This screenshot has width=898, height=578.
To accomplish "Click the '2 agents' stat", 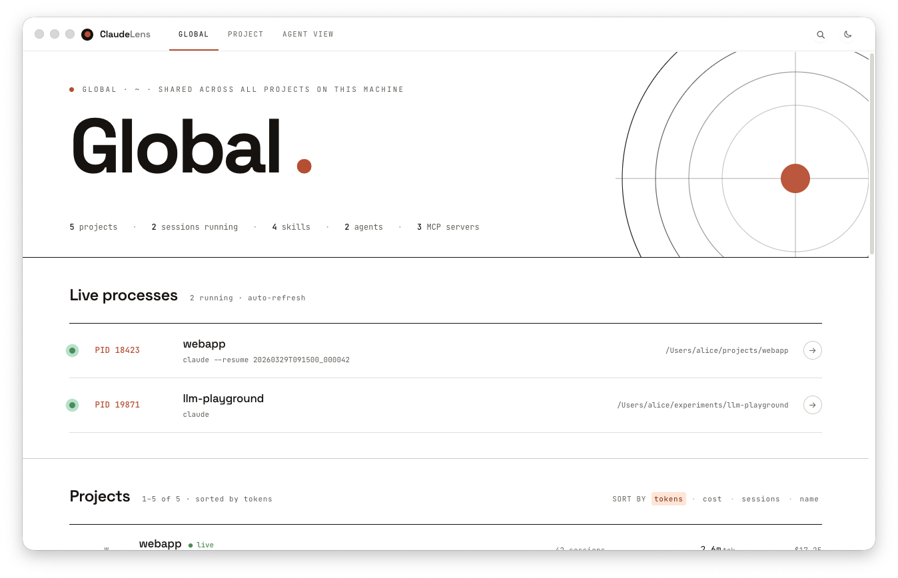I will tap(364, 227).
